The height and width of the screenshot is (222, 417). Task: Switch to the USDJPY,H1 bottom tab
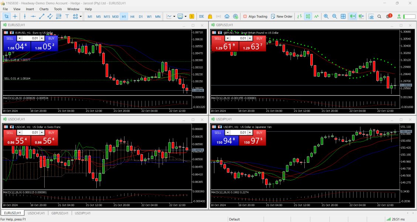tap(82, 213)
